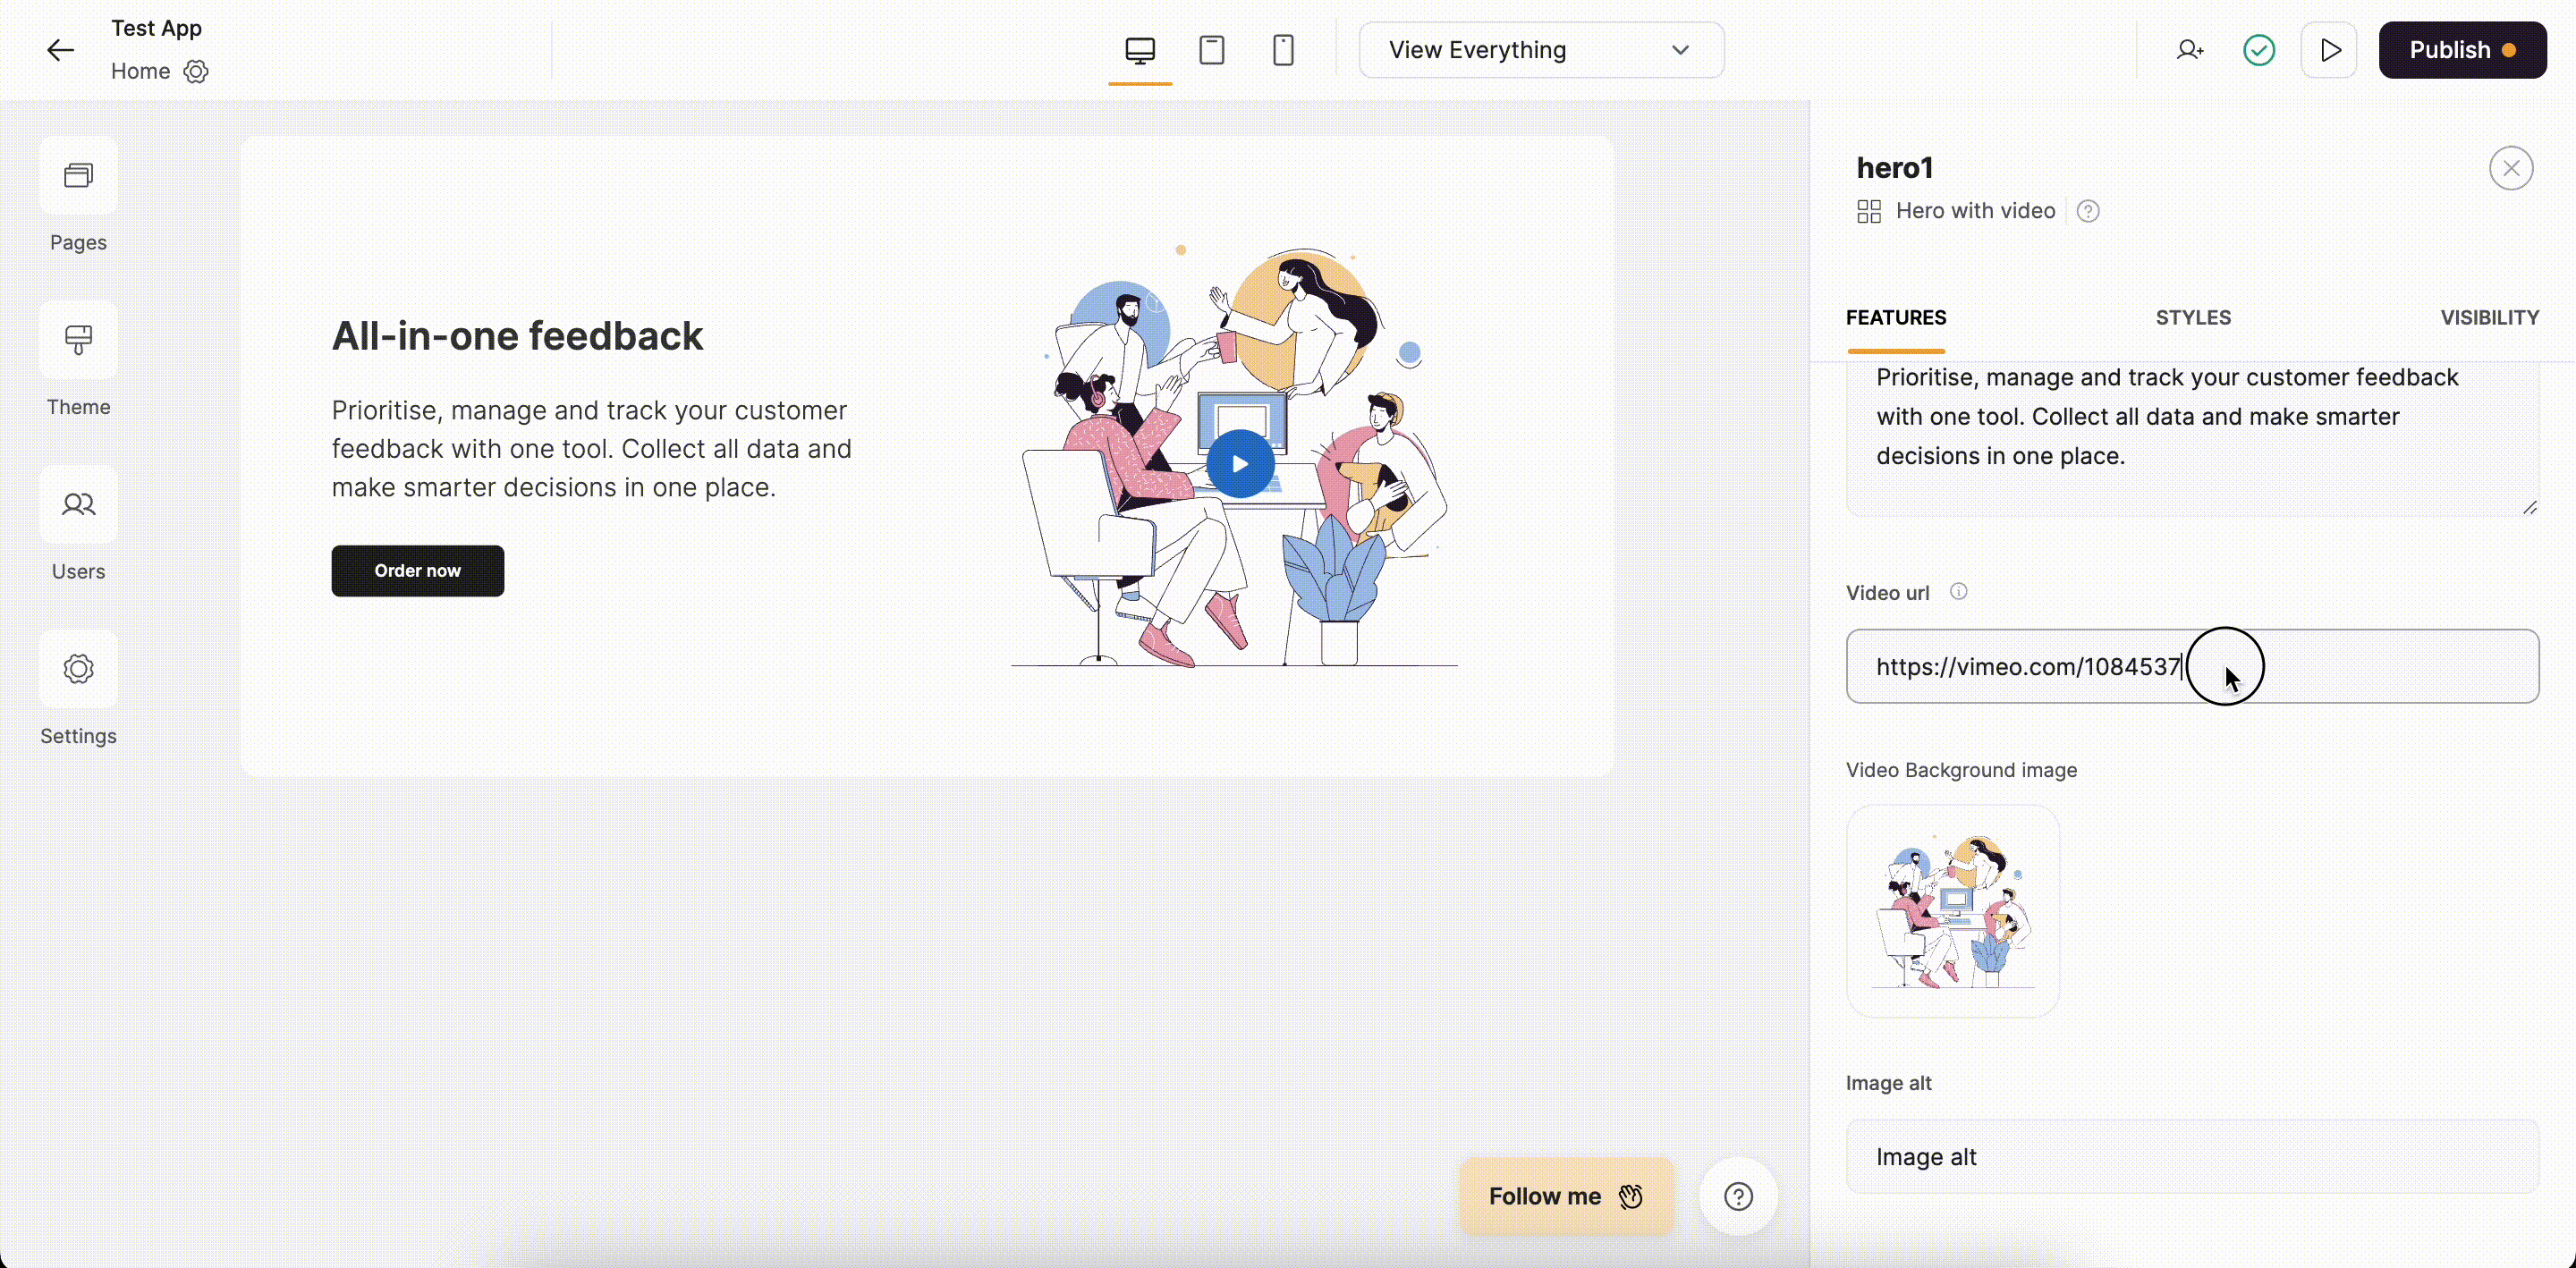This screenshot has width=2576, height=1268.
Task: Select desktop preview mode
Action: (1140, 49)
